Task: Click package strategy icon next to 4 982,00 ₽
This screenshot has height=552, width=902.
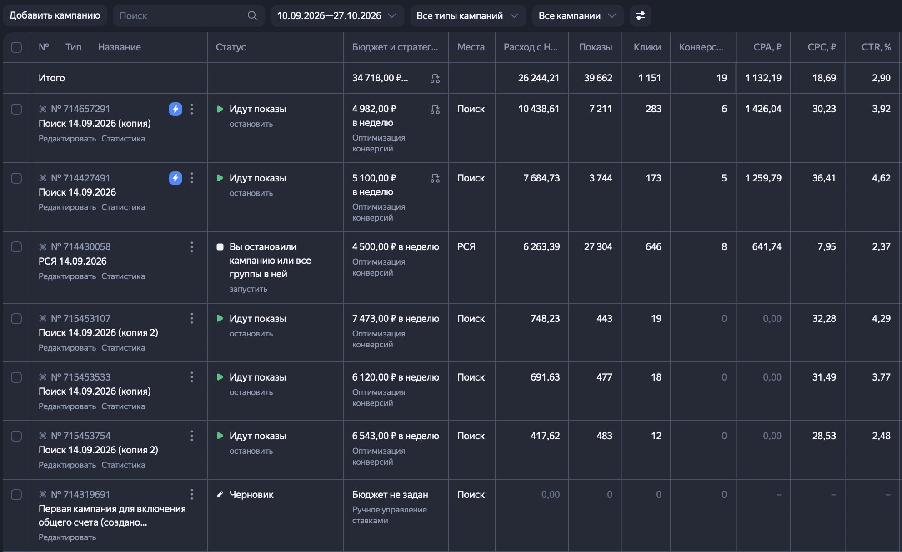Action: [435, 109]
